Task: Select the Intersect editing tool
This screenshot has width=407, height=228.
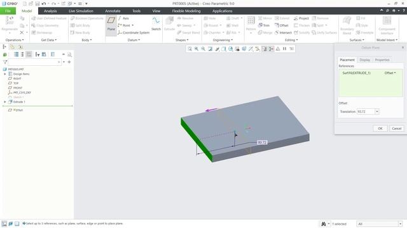Action: coord(283,32)
